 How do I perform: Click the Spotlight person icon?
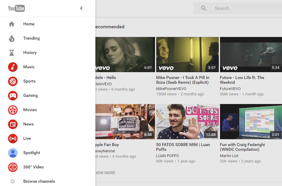(x=13, y=153)
